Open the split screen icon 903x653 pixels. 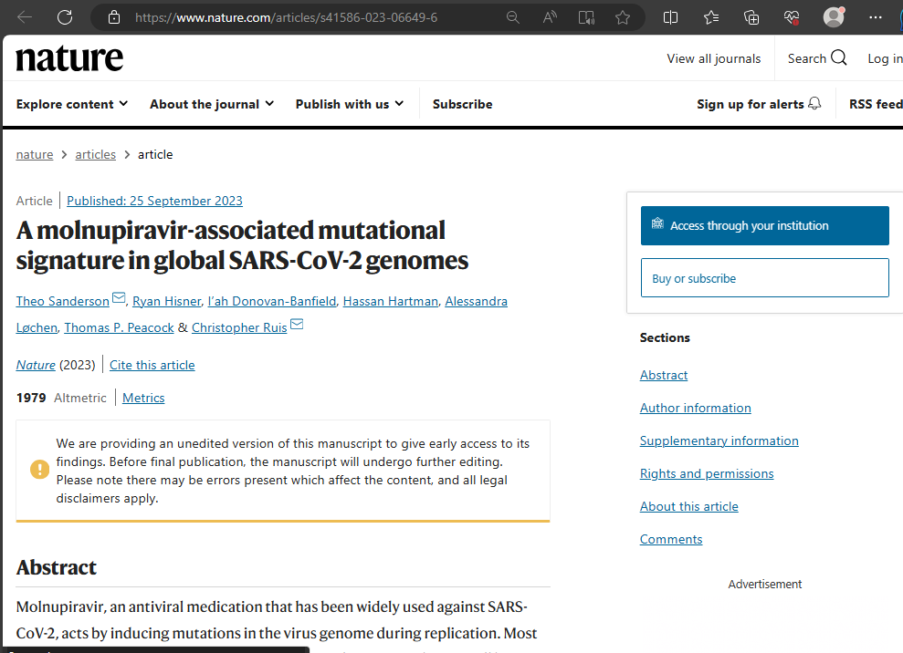pyautogui.click(x=671, y=18)
